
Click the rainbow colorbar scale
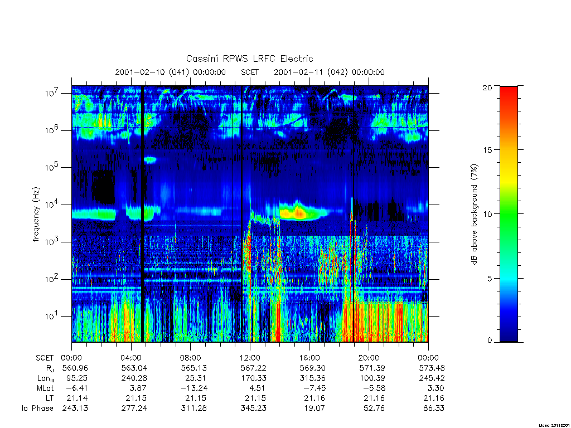point(509,214)
